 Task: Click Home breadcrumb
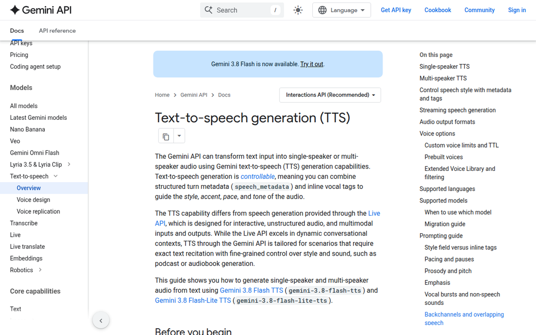162,95
